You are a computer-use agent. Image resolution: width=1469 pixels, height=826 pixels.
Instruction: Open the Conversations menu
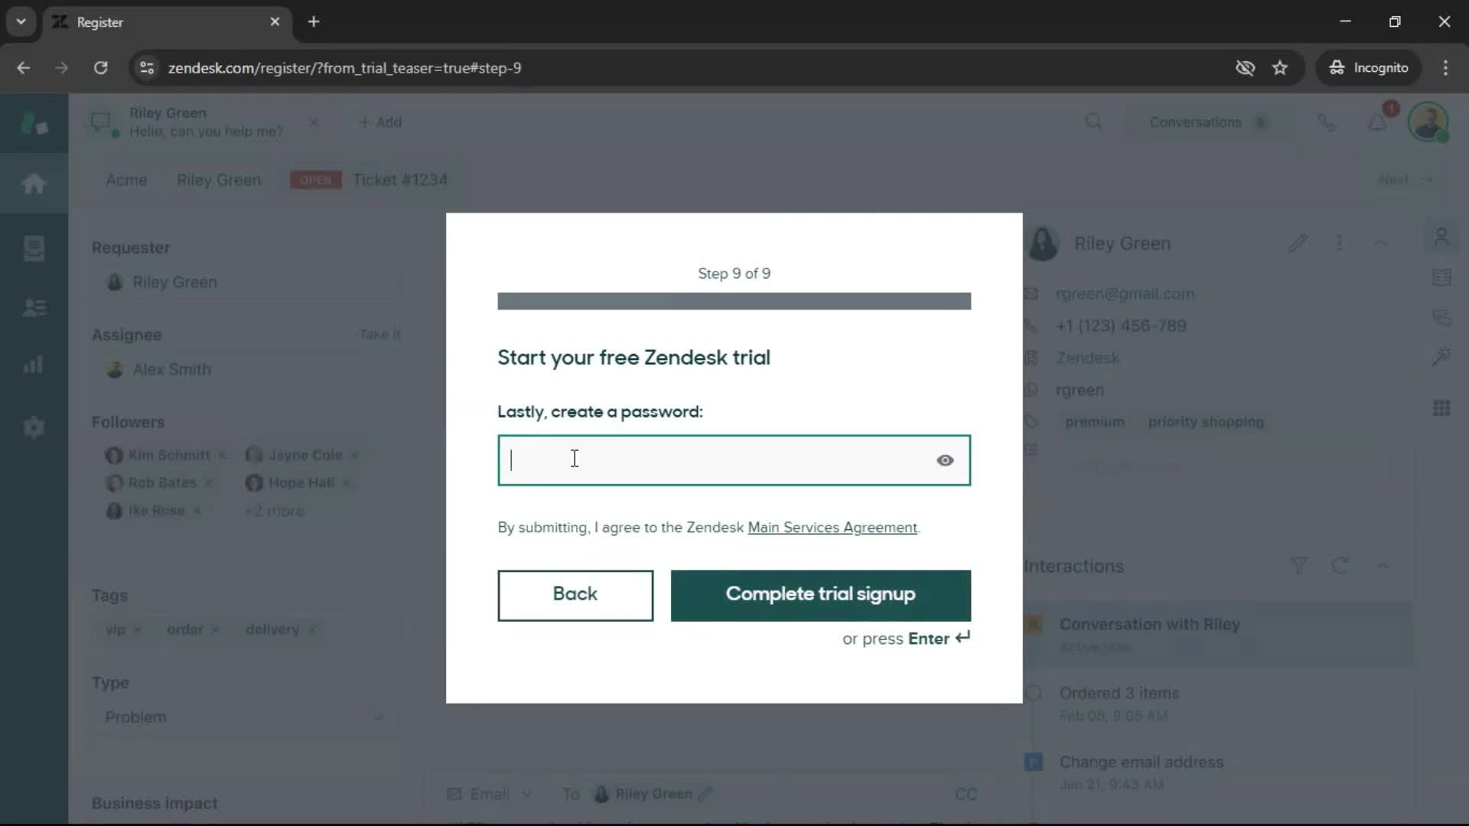click(x=1209, y=122)
